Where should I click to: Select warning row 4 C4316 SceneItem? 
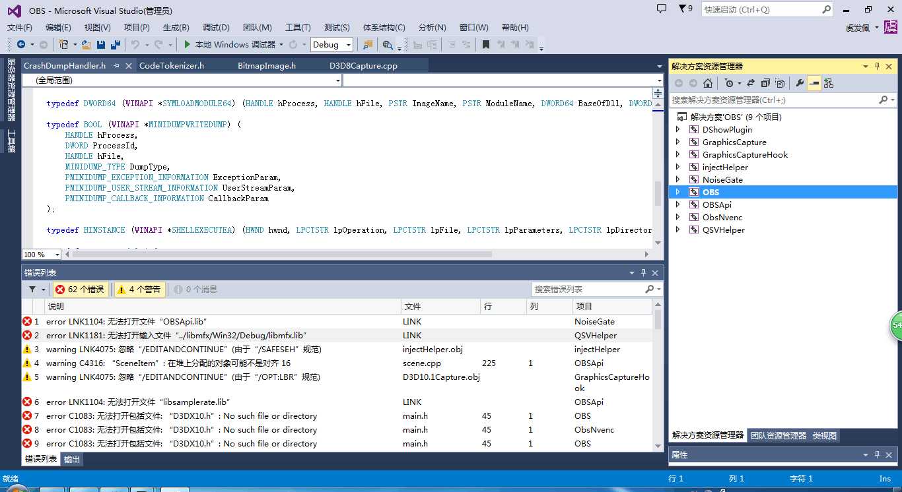[337, 363]
